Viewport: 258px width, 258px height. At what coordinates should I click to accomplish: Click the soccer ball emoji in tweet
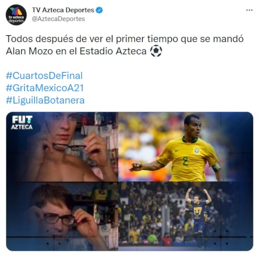156,51
